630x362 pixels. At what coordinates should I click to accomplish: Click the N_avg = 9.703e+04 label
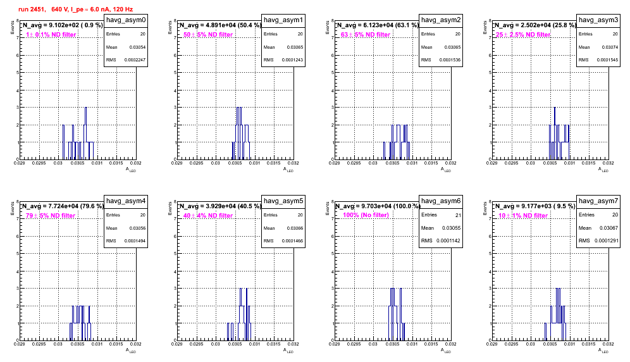(x=378, y=206)
